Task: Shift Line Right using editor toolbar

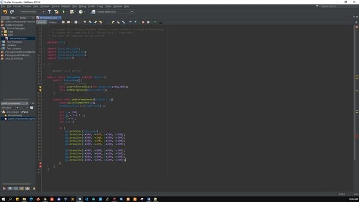Action: 136,22
